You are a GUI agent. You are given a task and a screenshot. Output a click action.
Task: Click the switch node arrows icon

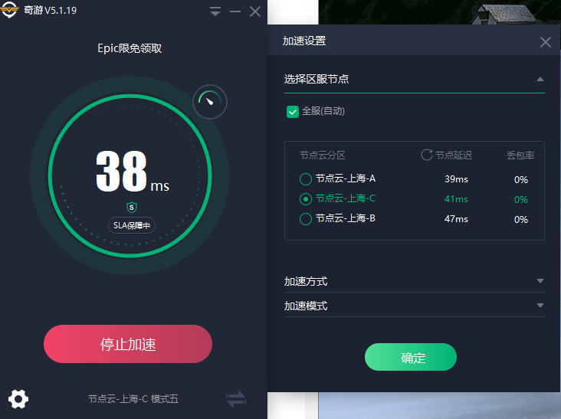(x=236, y=398)
